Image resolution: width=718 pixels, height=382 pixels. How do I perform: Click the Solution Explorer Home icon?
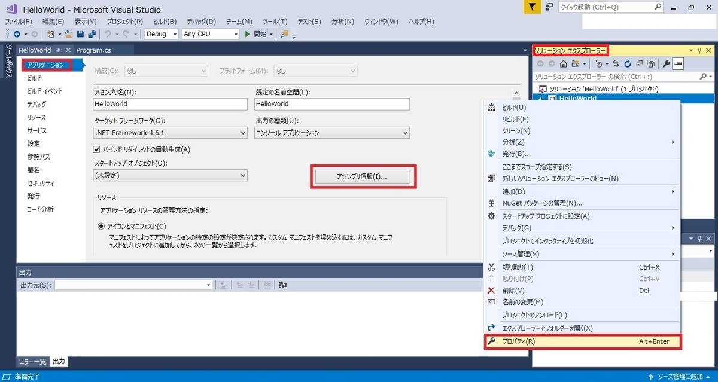pos(563,63)
